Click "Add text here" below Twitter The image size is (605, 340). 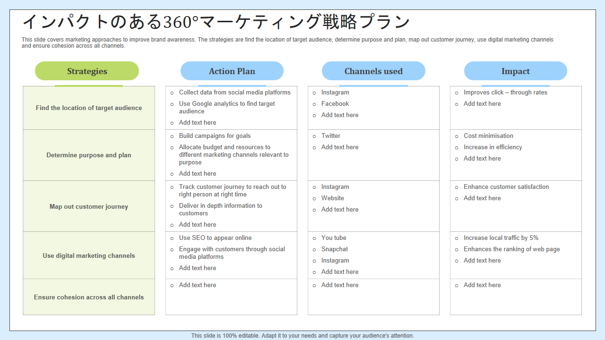click(x=340, y=147)
